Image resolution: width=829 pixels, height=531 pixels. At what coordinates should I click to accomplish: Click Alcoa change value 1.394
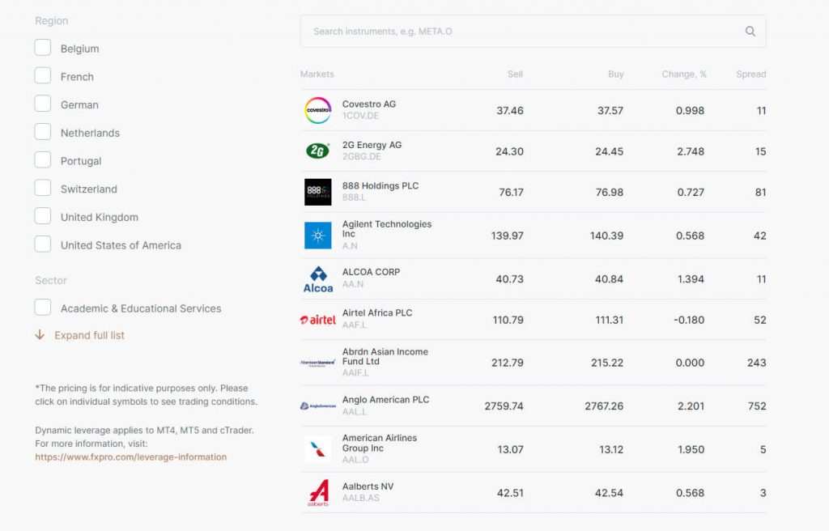tap(691, 279)
